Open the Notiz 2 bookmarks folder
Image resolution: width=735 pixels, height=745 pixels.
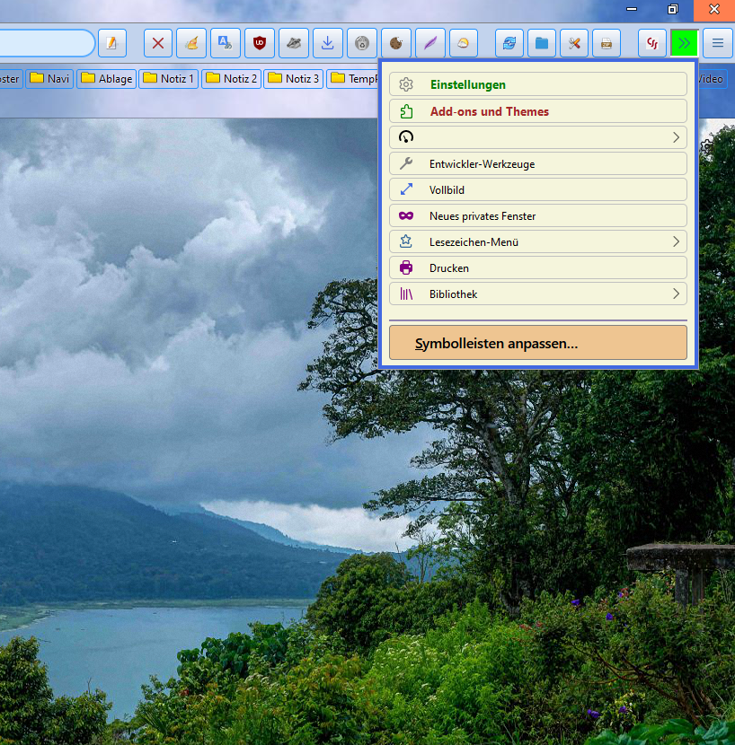tap(231, 78)
